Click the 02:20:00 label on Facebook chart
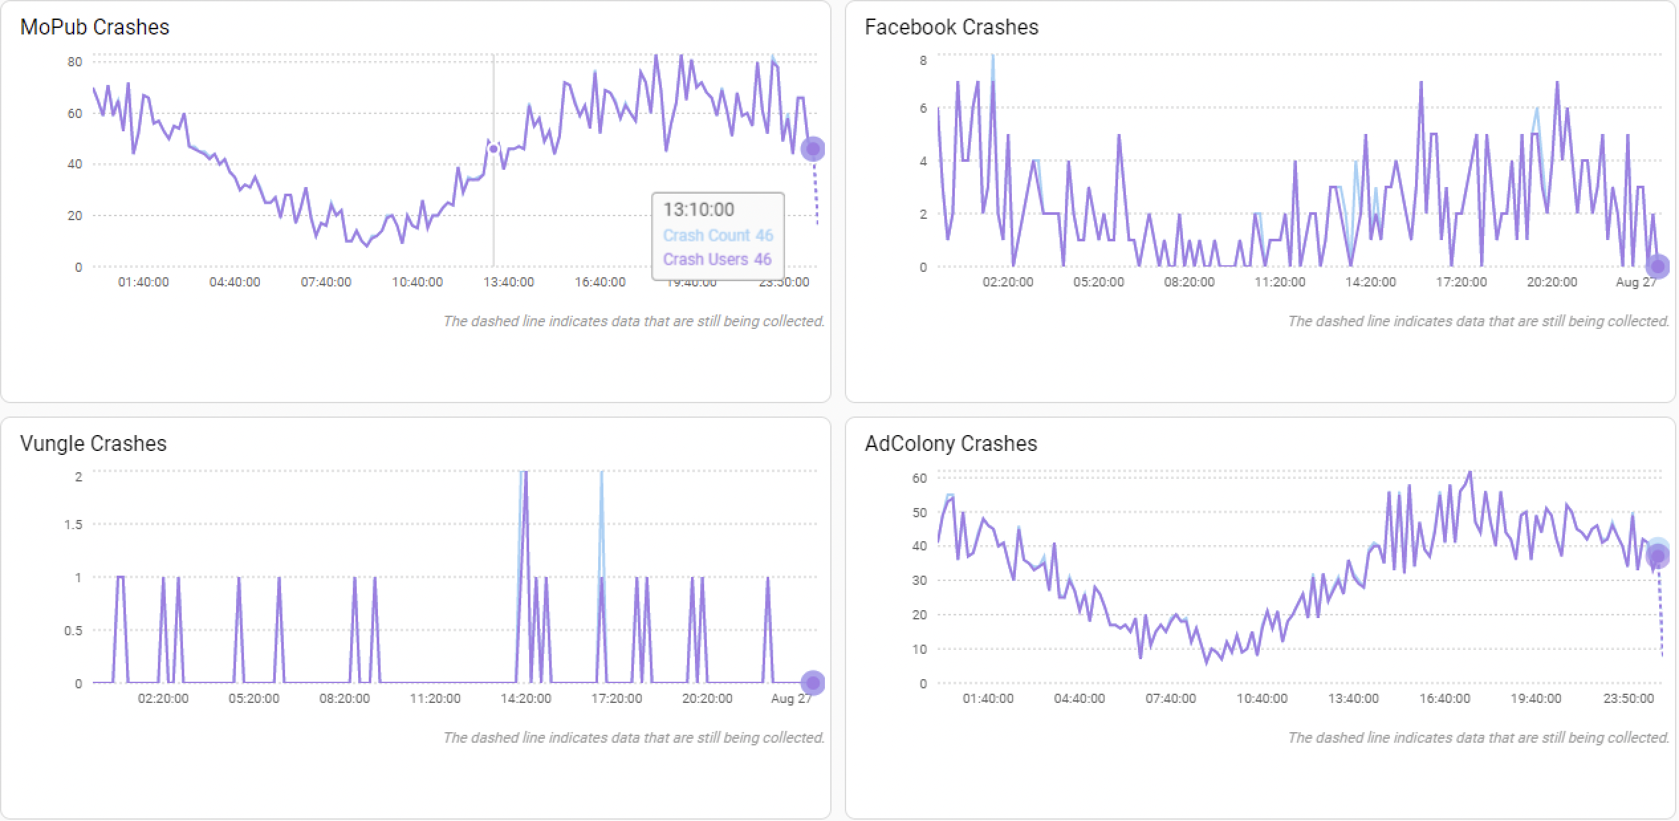 (x=1008, y=283)
